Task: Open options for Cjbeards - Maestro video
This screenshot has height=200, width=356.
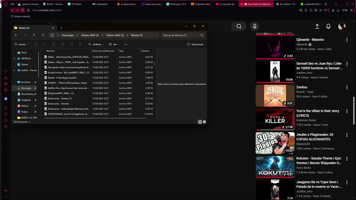Action: coord(347,40)
